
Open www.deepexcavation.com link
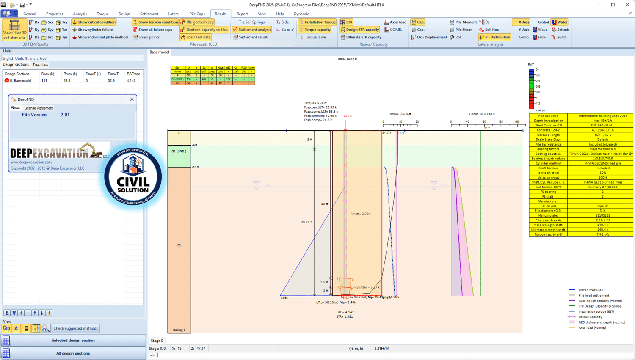tap(31, 162)
